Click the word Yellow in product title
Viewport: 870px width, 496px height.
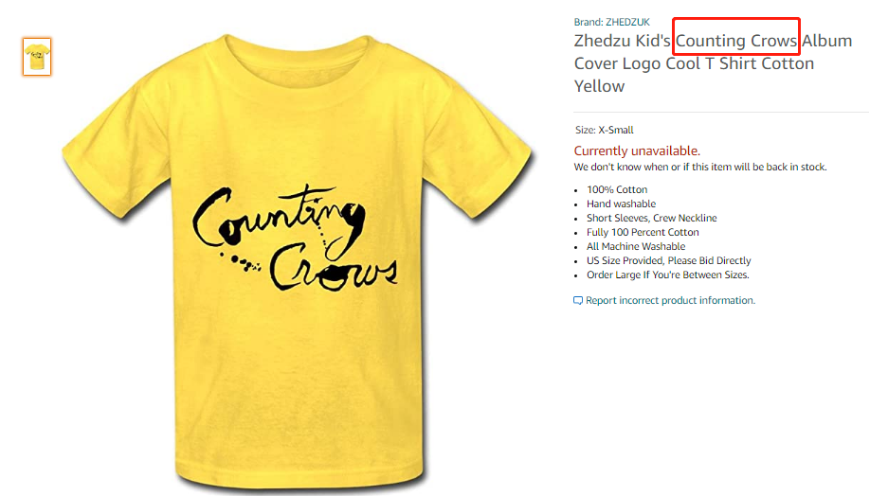tap(599, 86)
